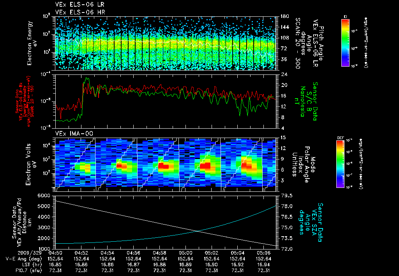Click the 2000 km distance tick
The height and width of the screenshot is (276, 399).
pyautogui.click(x=44, y=239)
